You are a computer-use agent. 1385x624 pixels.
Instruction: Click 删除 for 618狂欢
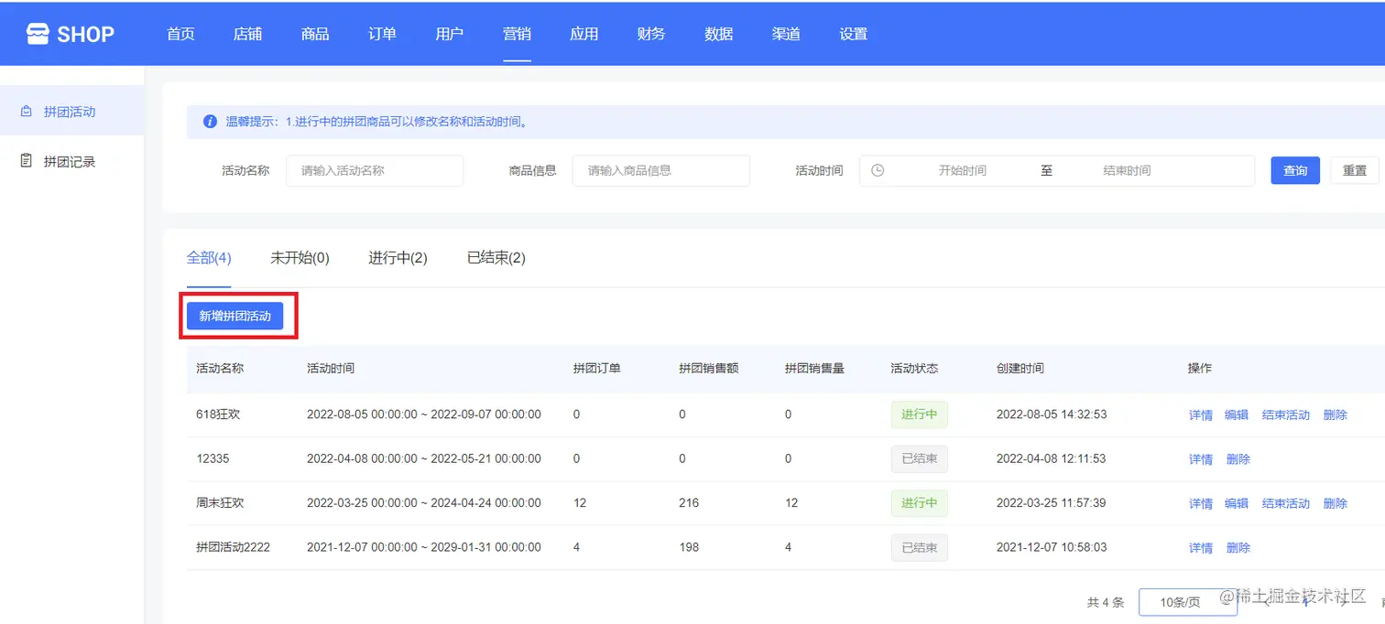point(1336,414)
